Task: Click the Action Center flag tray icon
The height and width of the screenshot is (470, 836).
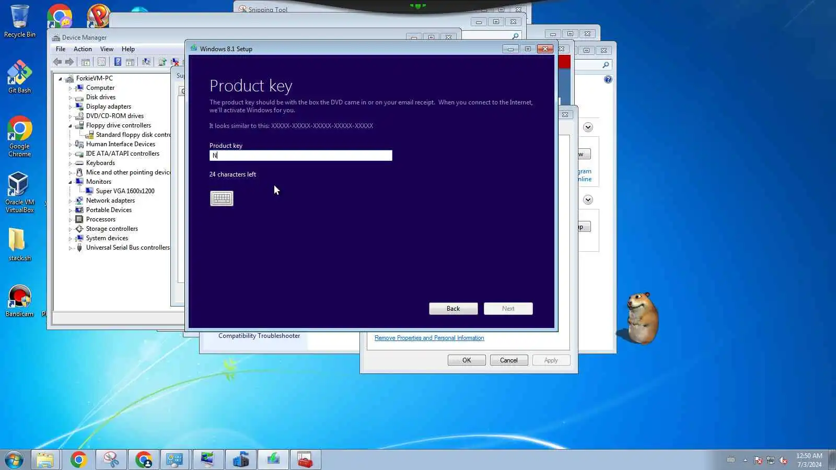Action: tap(758, 460)
